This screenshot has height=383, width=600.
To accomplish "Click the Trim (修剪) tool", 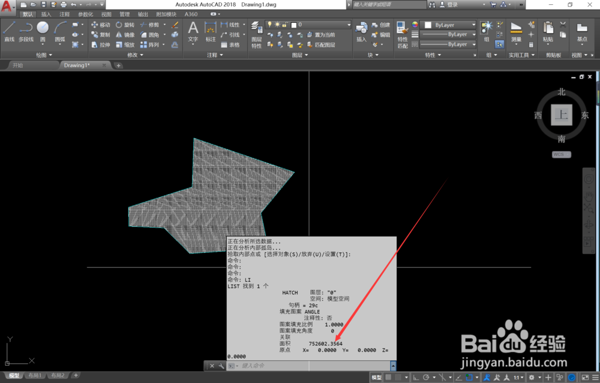I will point(149,25).
